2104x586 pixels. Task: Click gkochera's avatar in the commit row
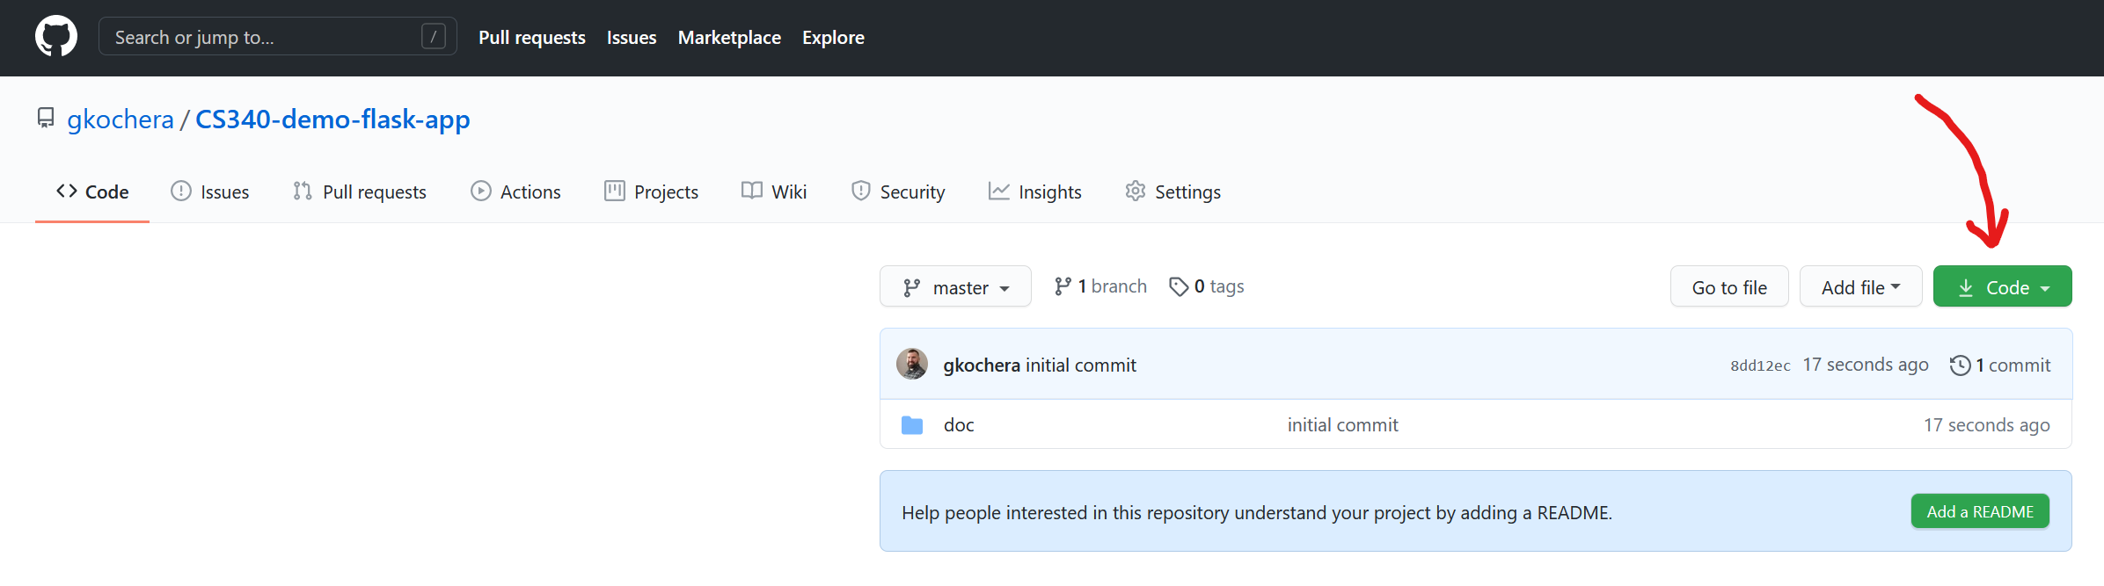912,364
